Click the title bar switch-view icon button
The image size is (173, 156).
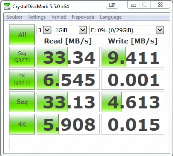point(112,5)
